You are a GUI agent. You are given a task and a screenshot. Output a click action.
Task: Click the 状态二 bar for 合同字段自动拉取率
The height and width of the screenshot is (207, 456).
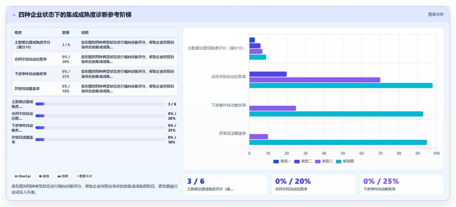click(x=268, y=74)
